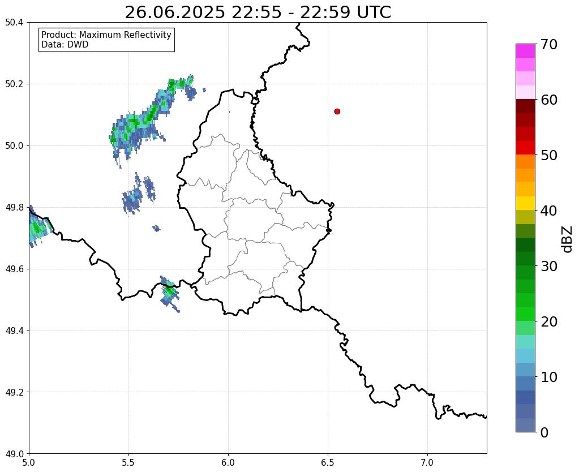Click the longitude tick label 6.5
Screen dimensions: 579x472
(x=328, y=462)
